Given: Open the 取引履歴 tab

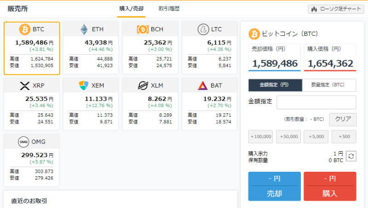Looking at the screenshot, I should tap(169, 9).
